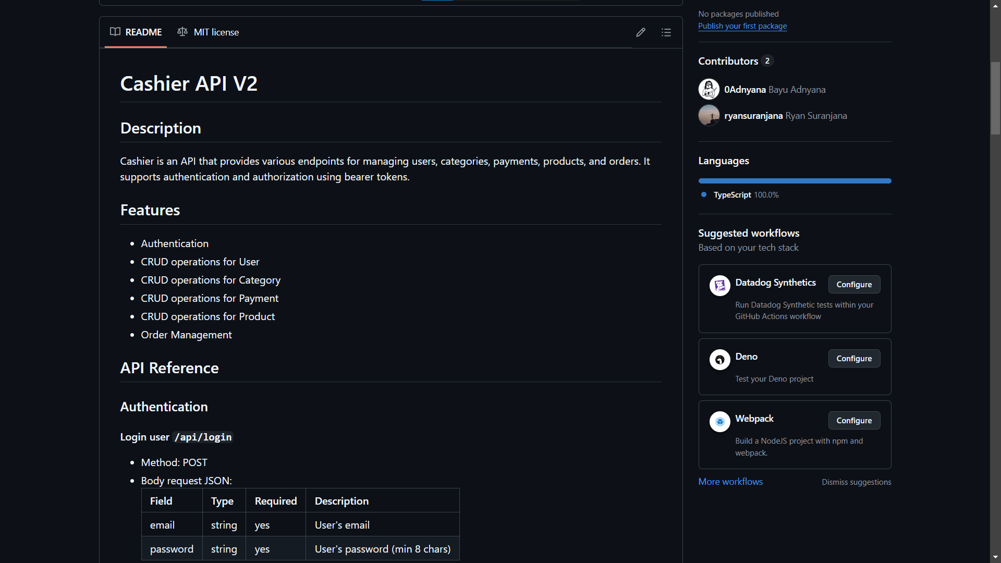
Task: Click the table of contents icon
Action: click(x=666, y=32)
